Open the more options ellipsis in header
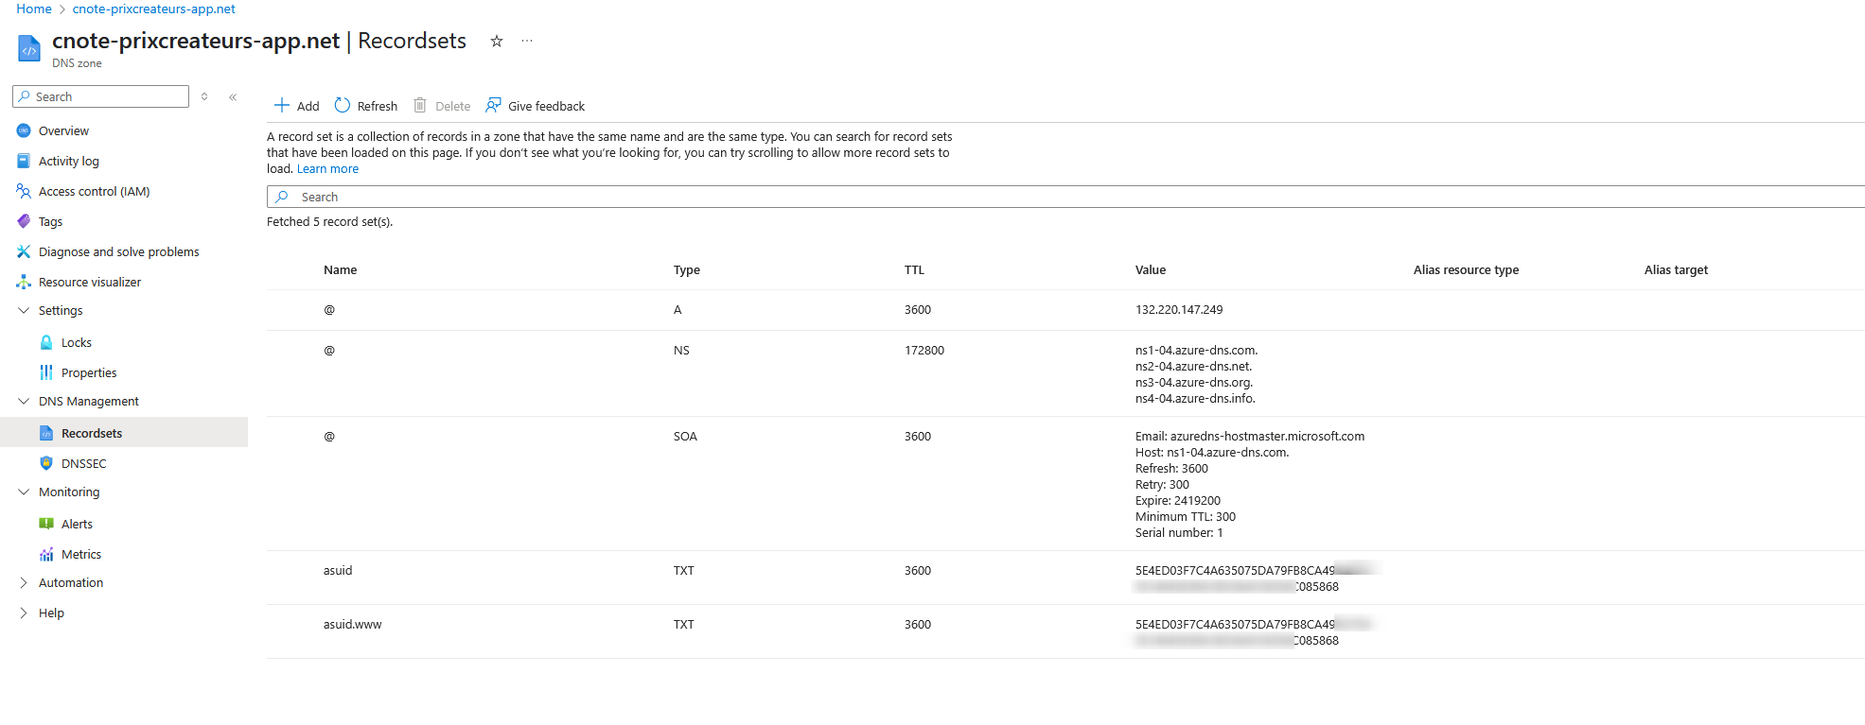 click(527, 41)
